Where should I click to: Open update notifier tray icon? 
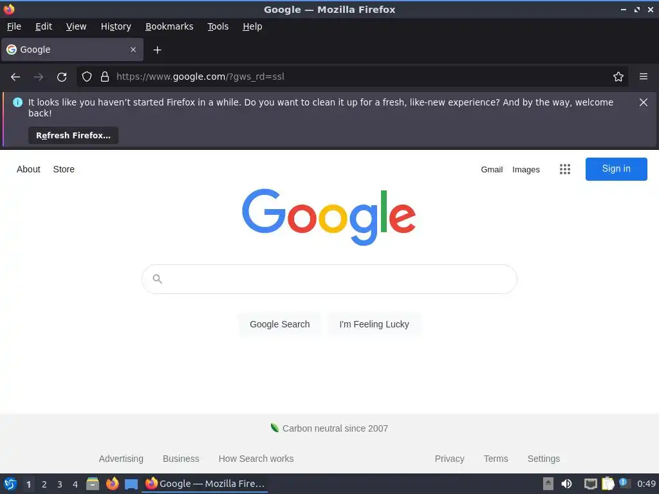[x=624, y=484]
